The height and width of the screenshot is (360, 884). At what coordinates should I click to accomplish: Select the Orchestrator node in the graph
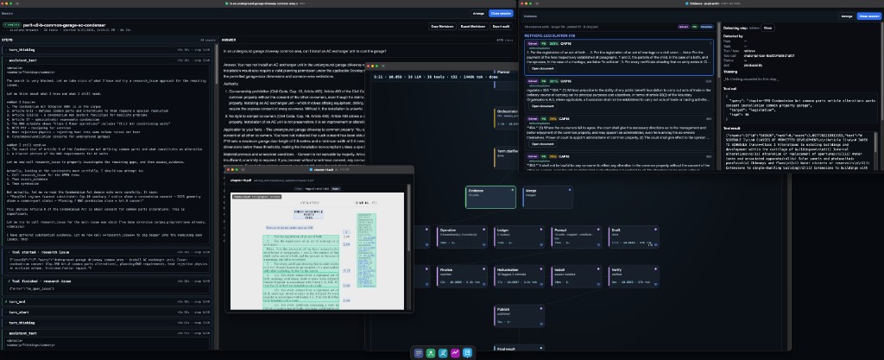507,117
